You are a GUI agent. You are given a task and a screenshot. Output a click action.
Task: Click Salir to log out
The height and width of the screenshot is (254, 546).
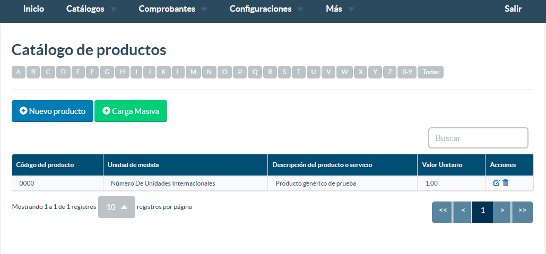click(513, 9)
